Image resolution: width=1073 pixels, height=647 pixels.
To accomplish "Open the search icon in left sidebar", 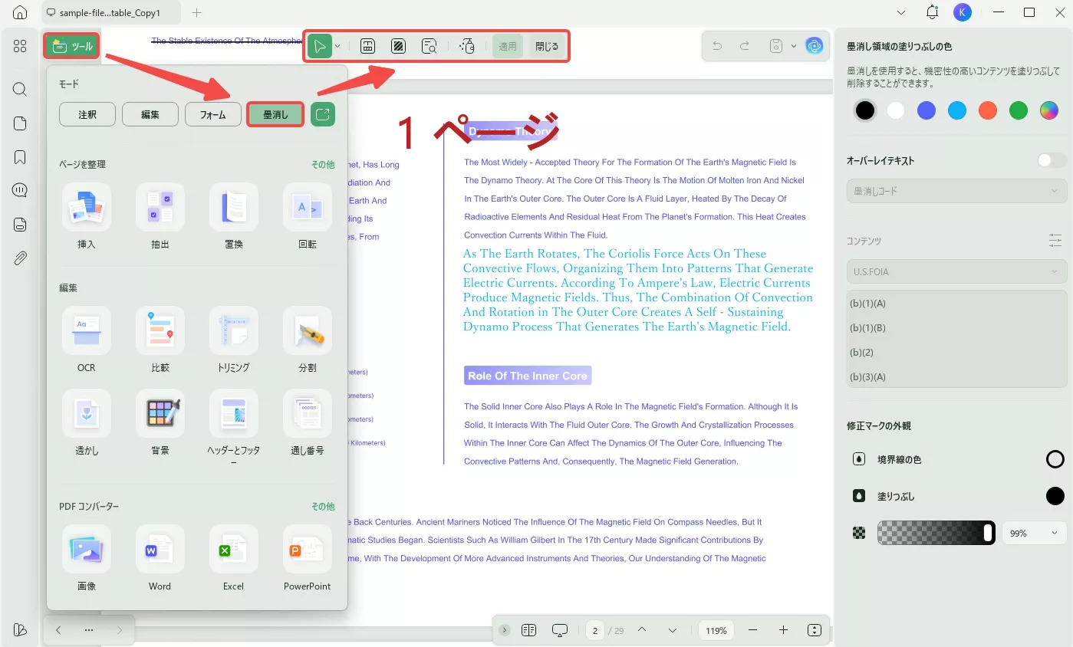I will click(20, 89).
